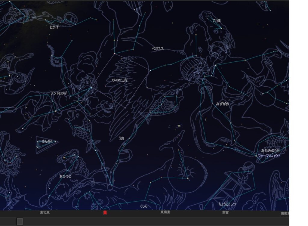Click the ちょうこくしつ constellation label
This screenshot has height=226, width=308.
[227, 204]
